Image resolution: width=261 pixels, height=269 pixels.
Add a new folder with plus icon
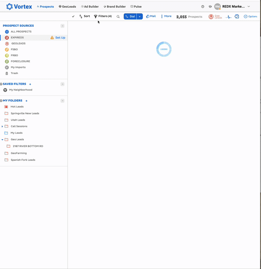point(26,101)
